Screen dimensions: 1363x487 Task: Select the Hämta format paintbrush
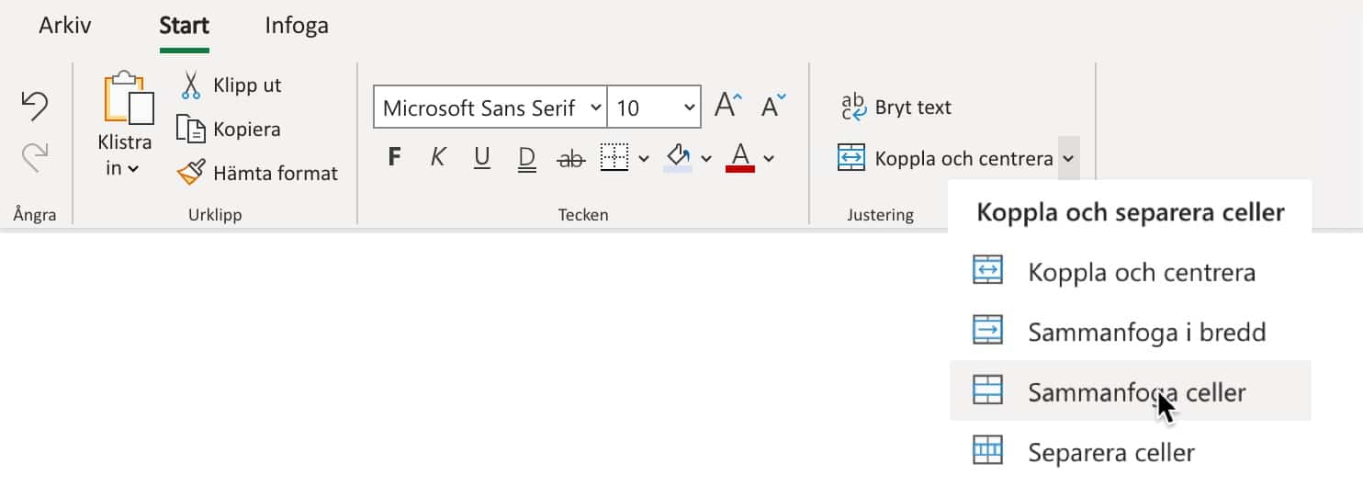(x=191, y=173)
